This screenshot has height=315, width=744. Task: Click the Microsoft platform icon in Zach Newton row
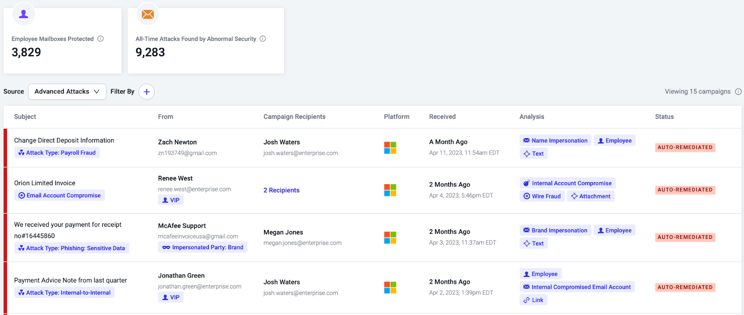[390, 148]
